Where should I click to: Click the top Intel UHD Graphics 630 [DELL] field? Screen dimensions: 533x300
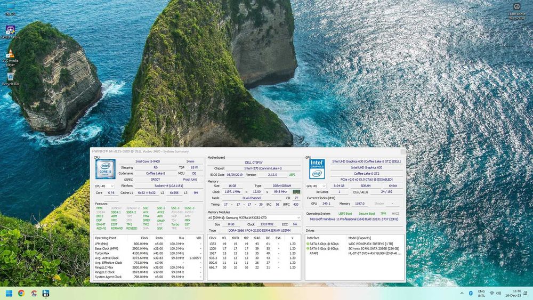367,161
